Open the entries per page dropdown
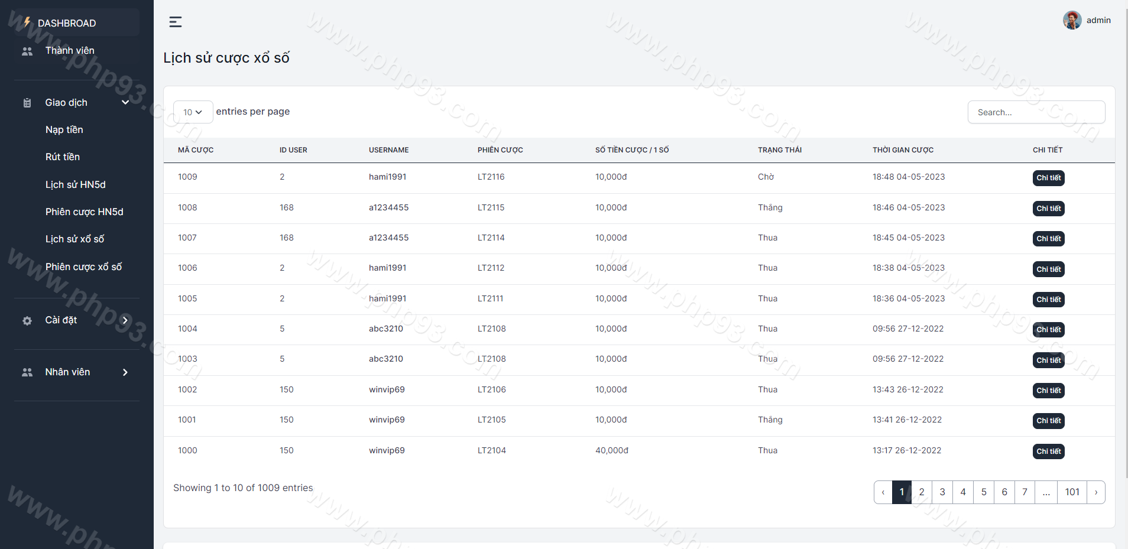The image size is (1128, 549). tap(193, 112)
